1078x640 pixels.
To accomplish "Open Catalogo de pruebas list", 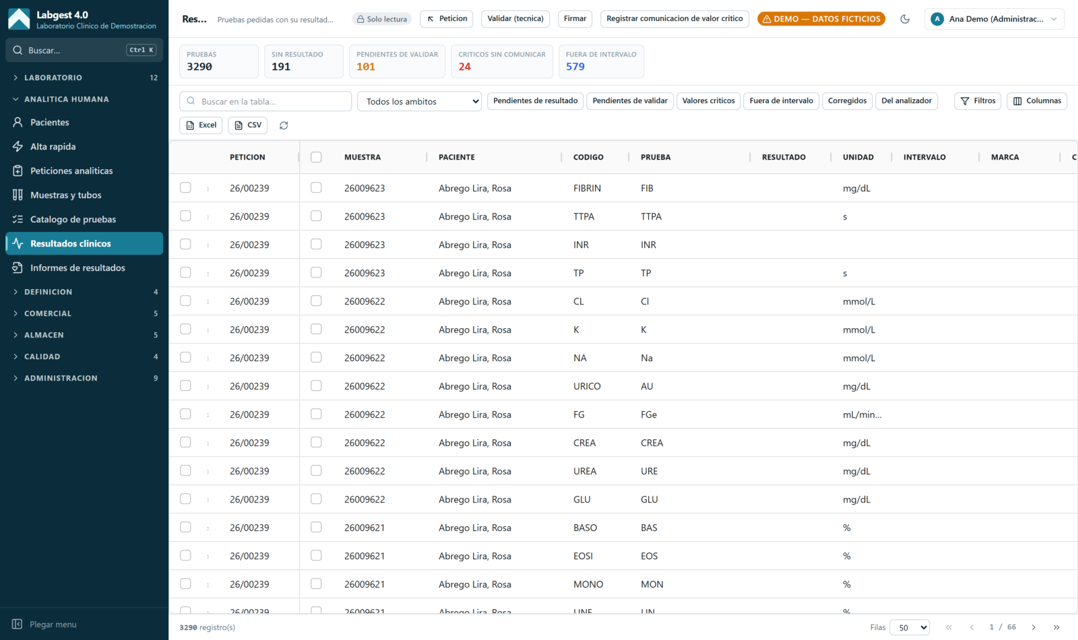I will click(84, 219).
